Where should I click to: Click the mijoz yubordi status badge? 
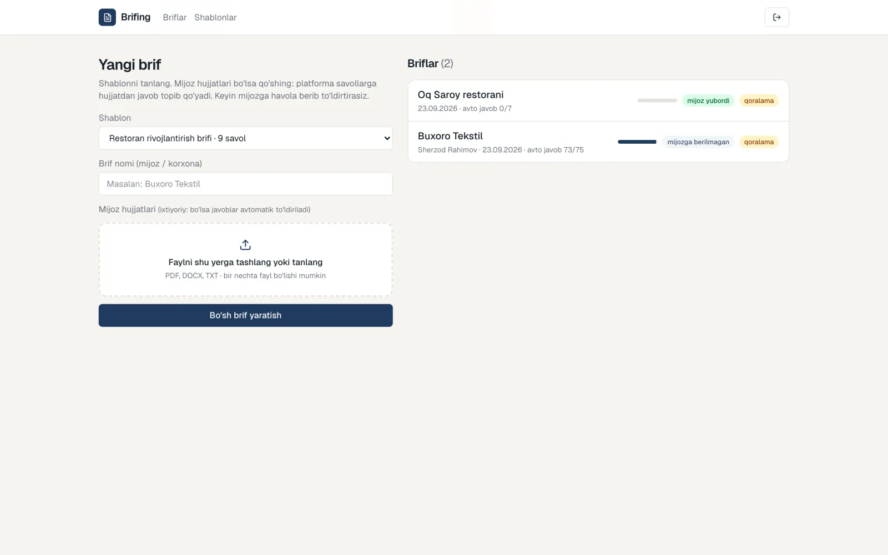coord(708,100)
